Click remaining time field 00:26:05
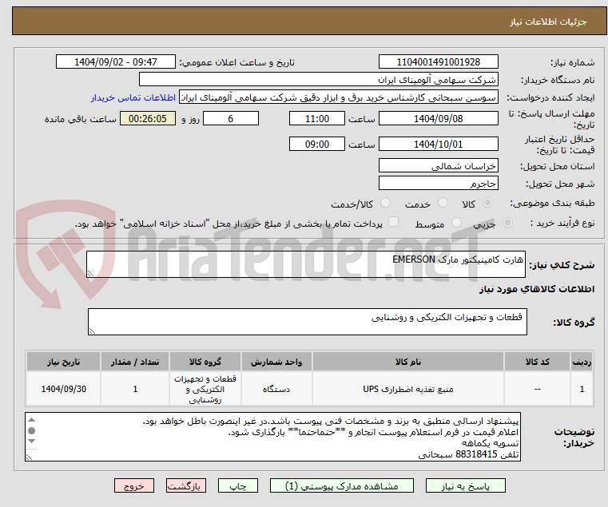Screen dimensions: 608x507 (147, 119)
